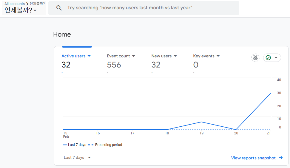The height and width of the screenshot is (168, 290).
Task: Select the Event count tab value 556
Action: (114, 65)
